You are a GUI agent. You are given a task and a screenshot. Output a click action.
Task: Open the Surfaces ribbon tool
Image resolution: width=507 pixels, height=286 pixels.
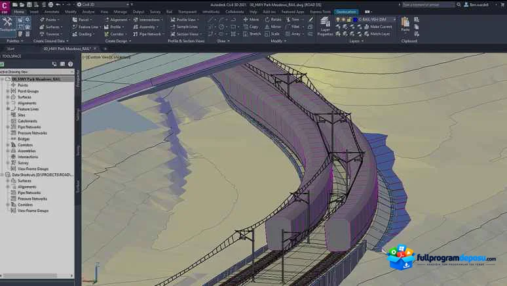50,27
